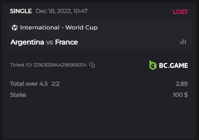Click the soccer ball sport icon
199x140 pixels.
tap(15, 28)
